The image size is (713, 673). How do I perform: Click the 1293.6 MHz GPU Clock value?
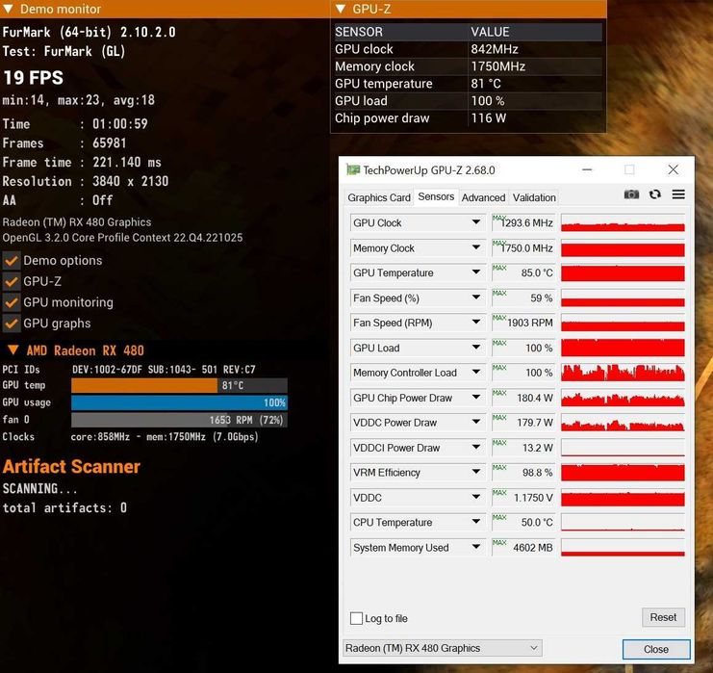526,223
